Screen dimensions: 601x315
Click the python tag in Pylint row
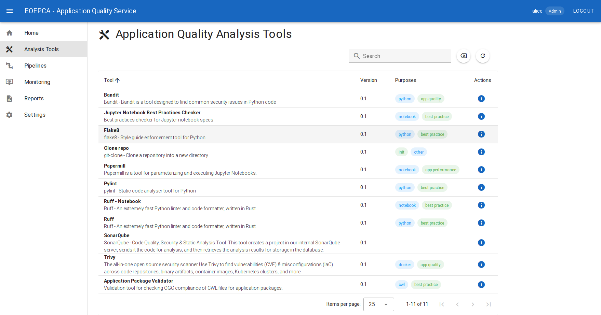click(405, 188)
